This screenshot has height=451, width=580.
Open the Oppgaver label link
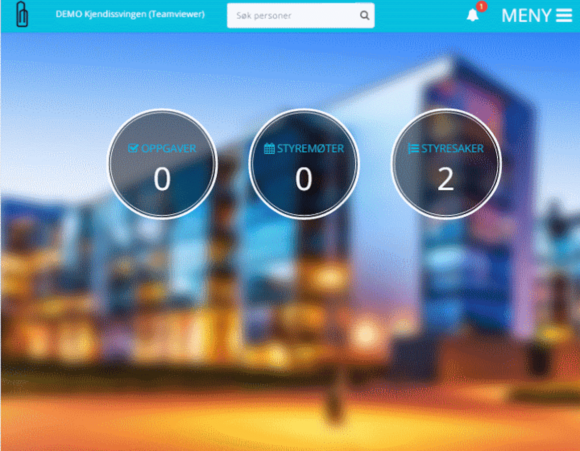[x=168, y=149]
